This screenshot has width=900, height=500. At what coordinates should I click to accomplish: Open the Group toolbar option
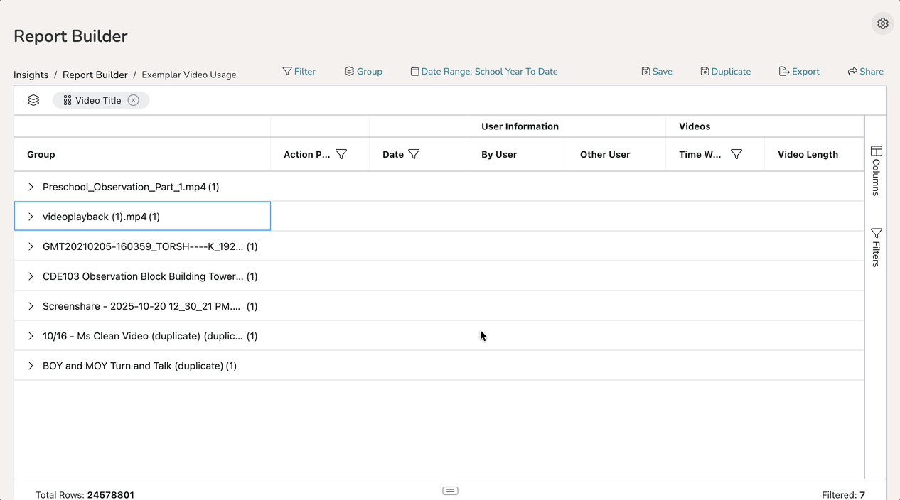[363, 72]
